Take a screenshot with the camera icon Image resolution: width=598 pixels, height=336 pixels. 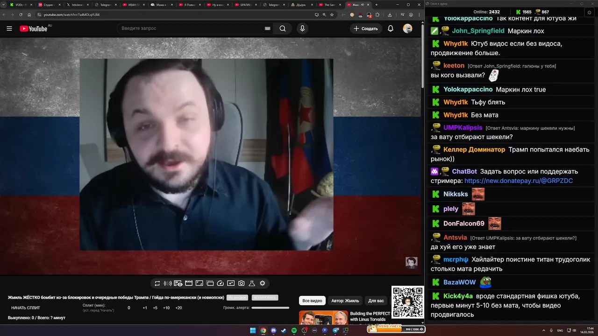tap(242, 283)
